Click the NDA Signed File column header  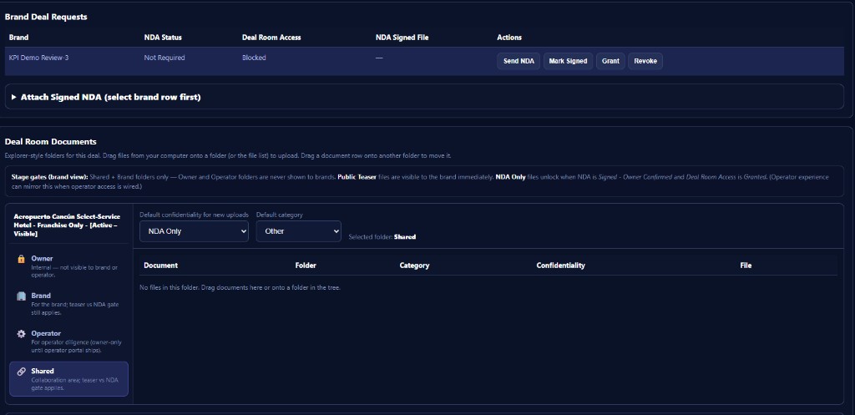[402, 38]
